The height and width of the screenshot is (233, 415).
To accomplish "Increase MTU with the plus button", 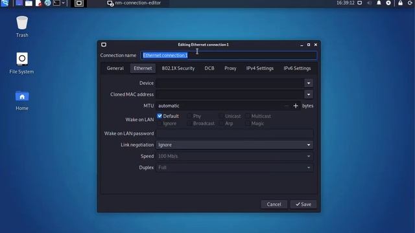I will pos(296,106).
